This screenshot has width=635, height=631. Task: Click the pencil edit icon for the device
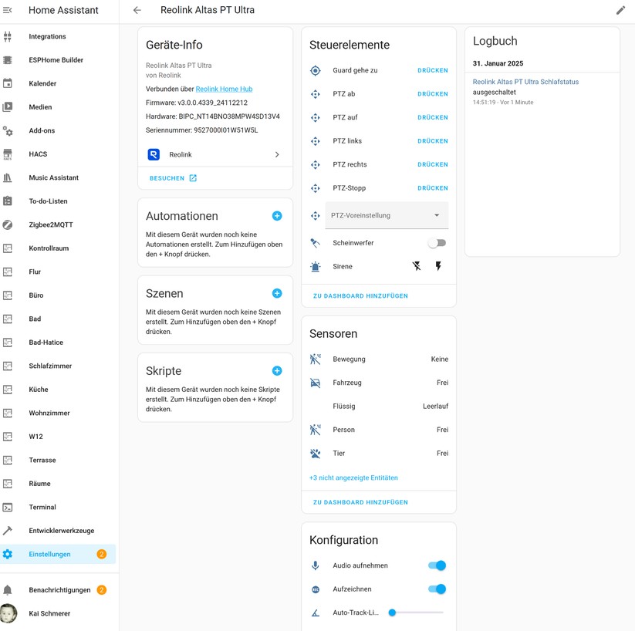coord(620,10)
